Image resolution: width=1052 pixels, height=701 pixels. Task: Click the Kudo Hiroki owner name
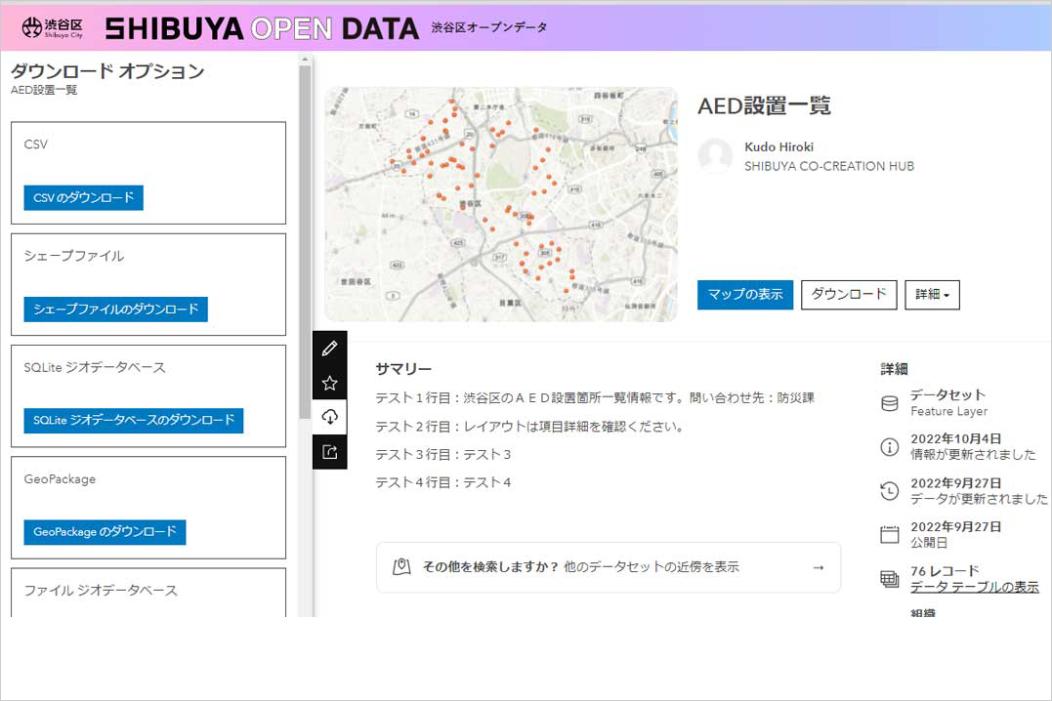click(778, 146)
